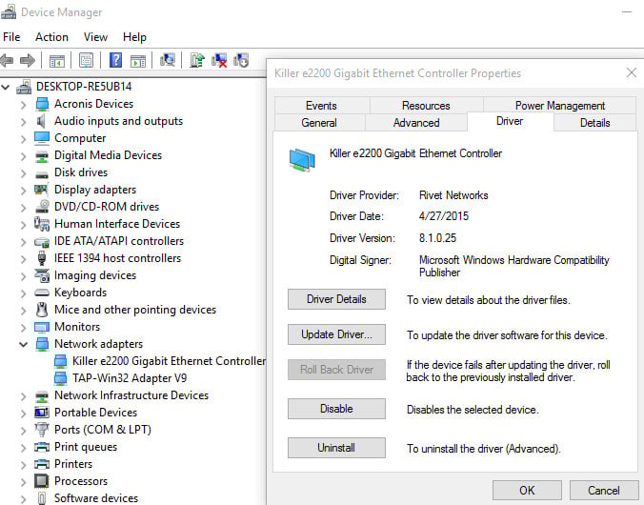Click Disable device down-arrow toolbar icon
Screen dimensions: 644x505
tap(241, 60)
